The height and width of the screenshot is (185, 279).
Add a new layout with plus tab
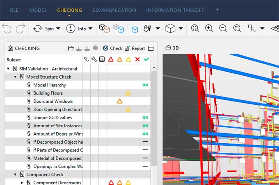(217, 10)
